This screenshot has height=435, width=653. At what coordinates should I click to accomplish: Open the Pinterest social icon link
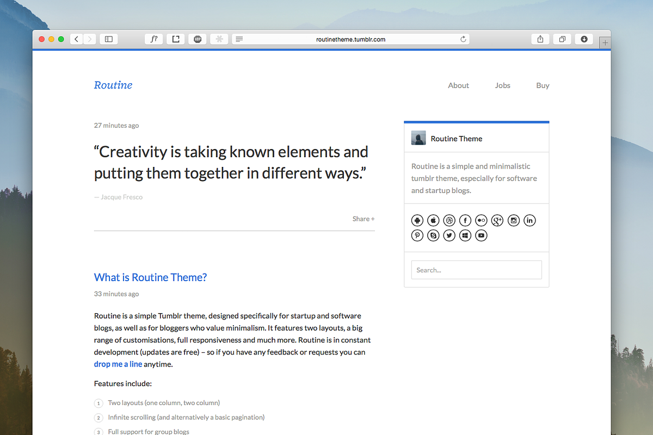coord(417,235)
